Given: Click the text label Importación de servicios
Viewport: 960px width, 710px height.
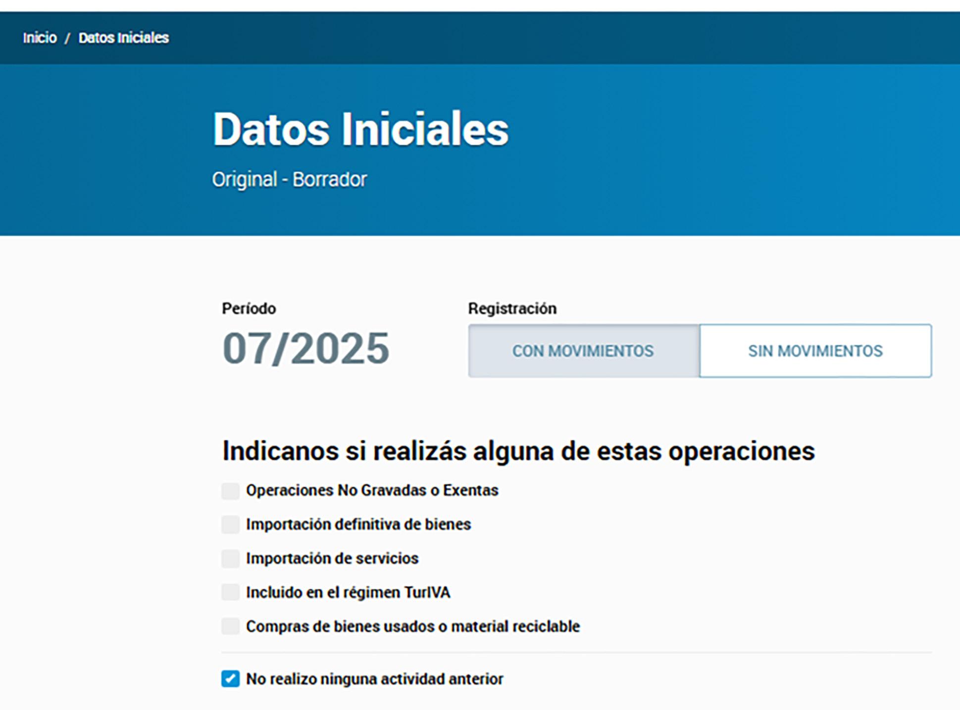Looking at the screenshot, I should click(332, 558).
